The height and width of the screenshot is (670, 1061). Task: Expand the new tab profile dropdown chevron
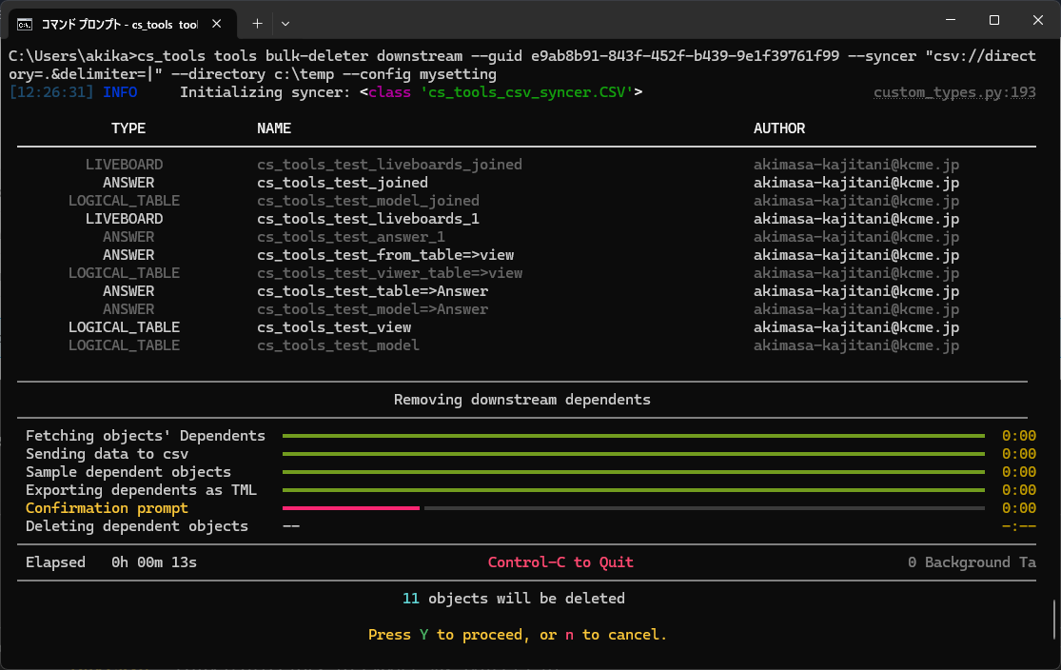(285, 22)
